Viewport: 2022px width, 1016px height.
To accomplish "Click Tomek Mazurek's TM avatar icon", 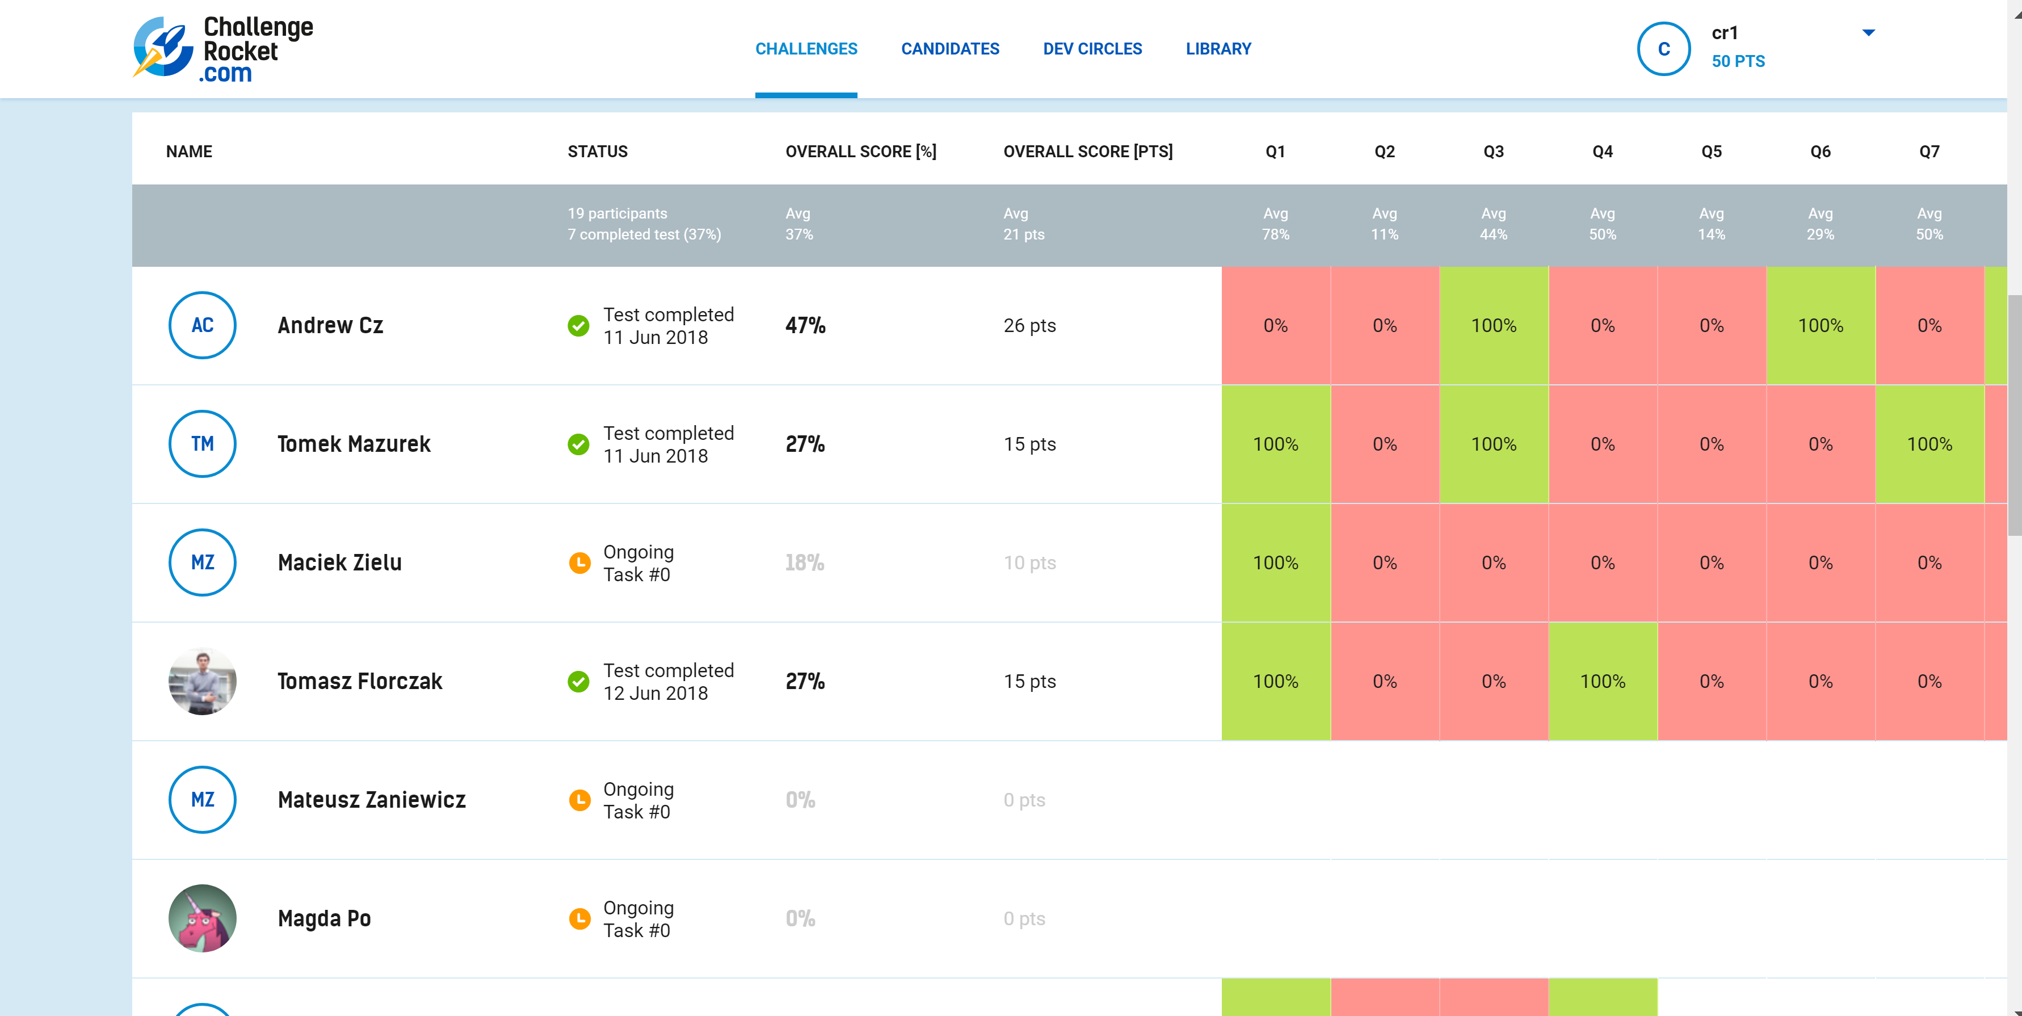I will point(201,444).
